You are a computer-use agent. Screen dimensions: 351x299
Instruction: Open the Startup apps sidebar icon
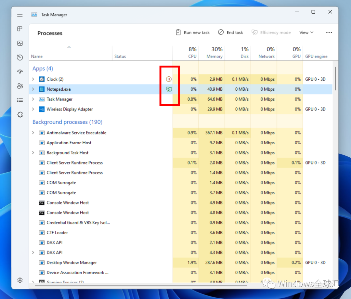pyautogui.click(x=20, y=71)
